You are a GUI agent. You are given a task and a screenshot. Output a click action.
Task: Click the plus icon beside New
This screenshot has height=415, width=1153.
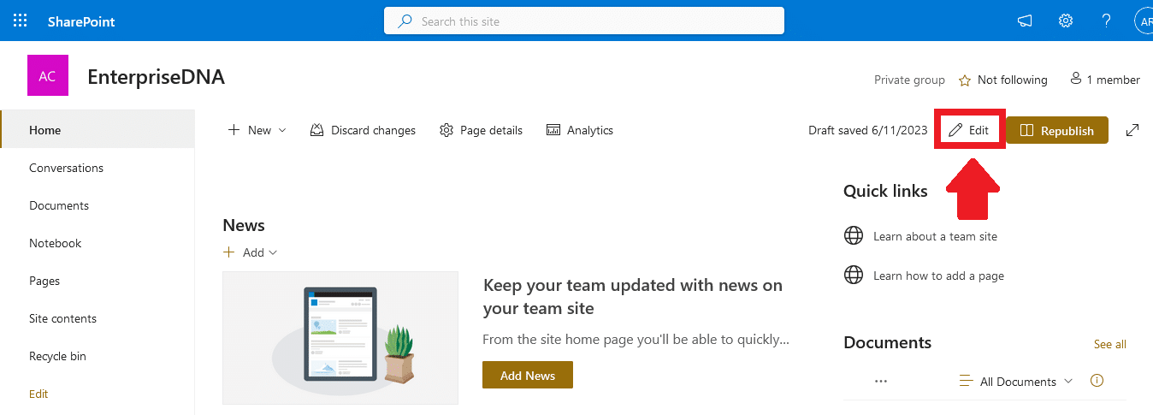(x=234, y=130)
